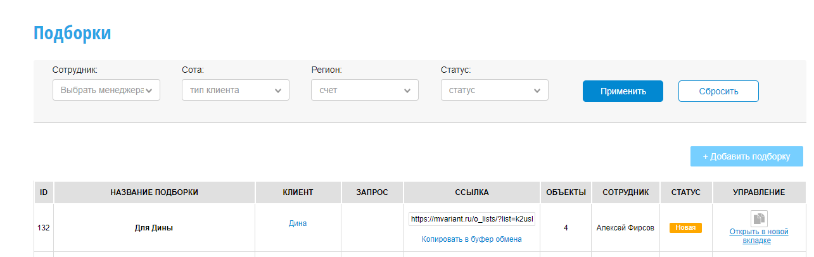814x257 pixels.
Task: Click the Сотрудник column header
Action: [x=626, y=192]
